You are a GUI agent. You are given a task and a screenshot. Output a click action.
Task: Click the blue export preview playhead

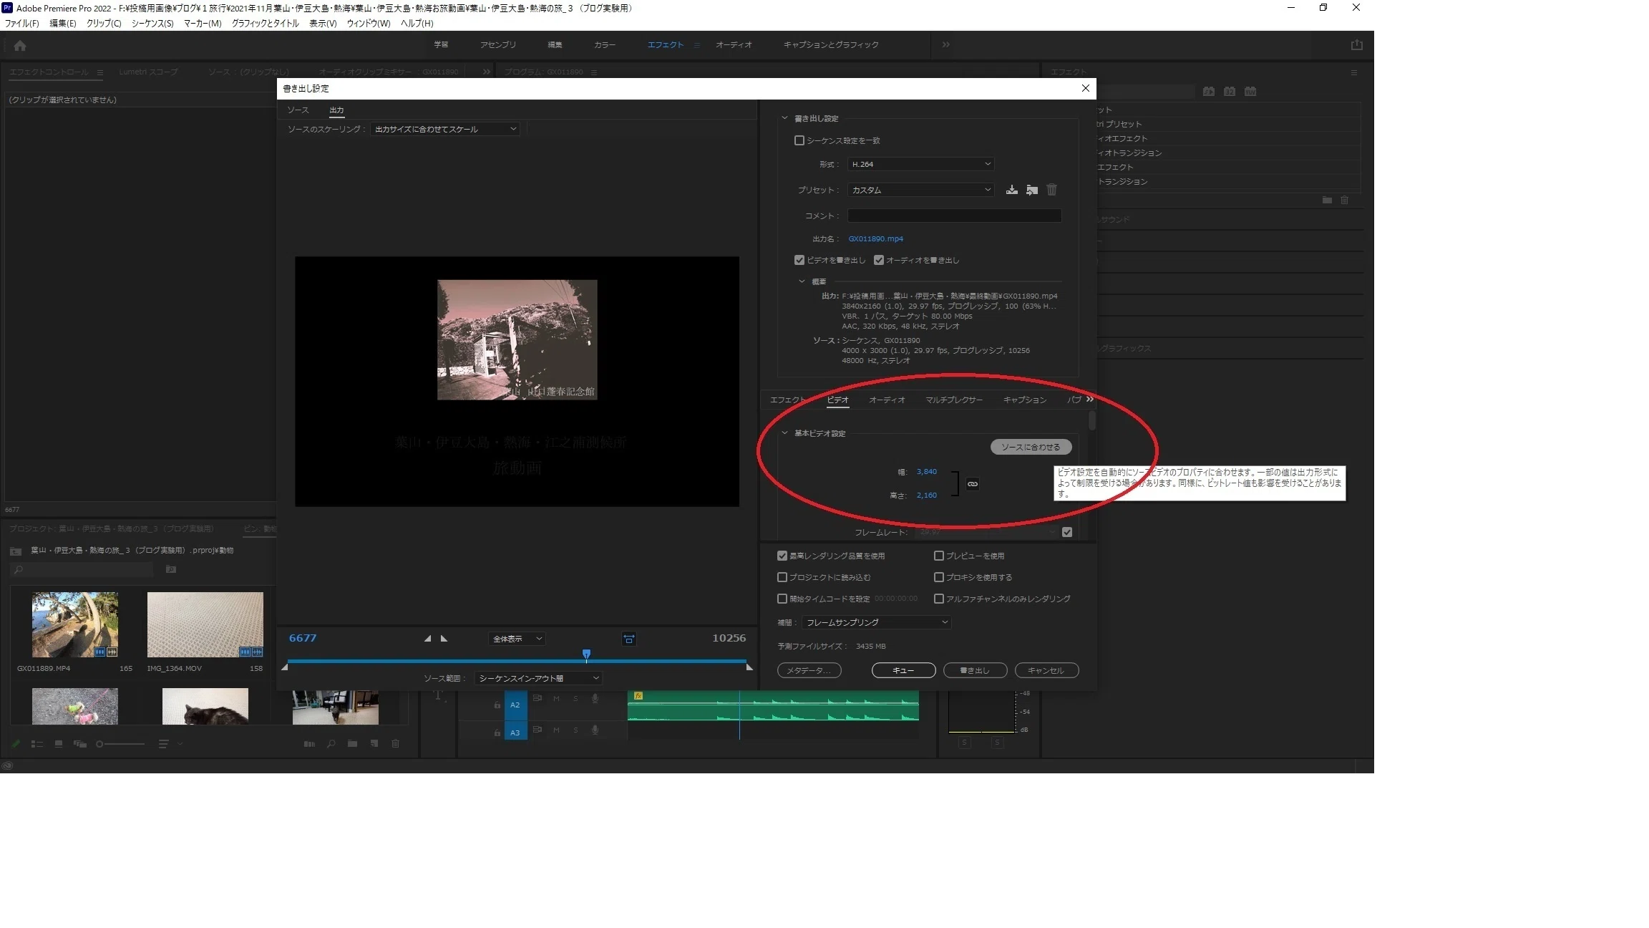[x=586, y=654]
